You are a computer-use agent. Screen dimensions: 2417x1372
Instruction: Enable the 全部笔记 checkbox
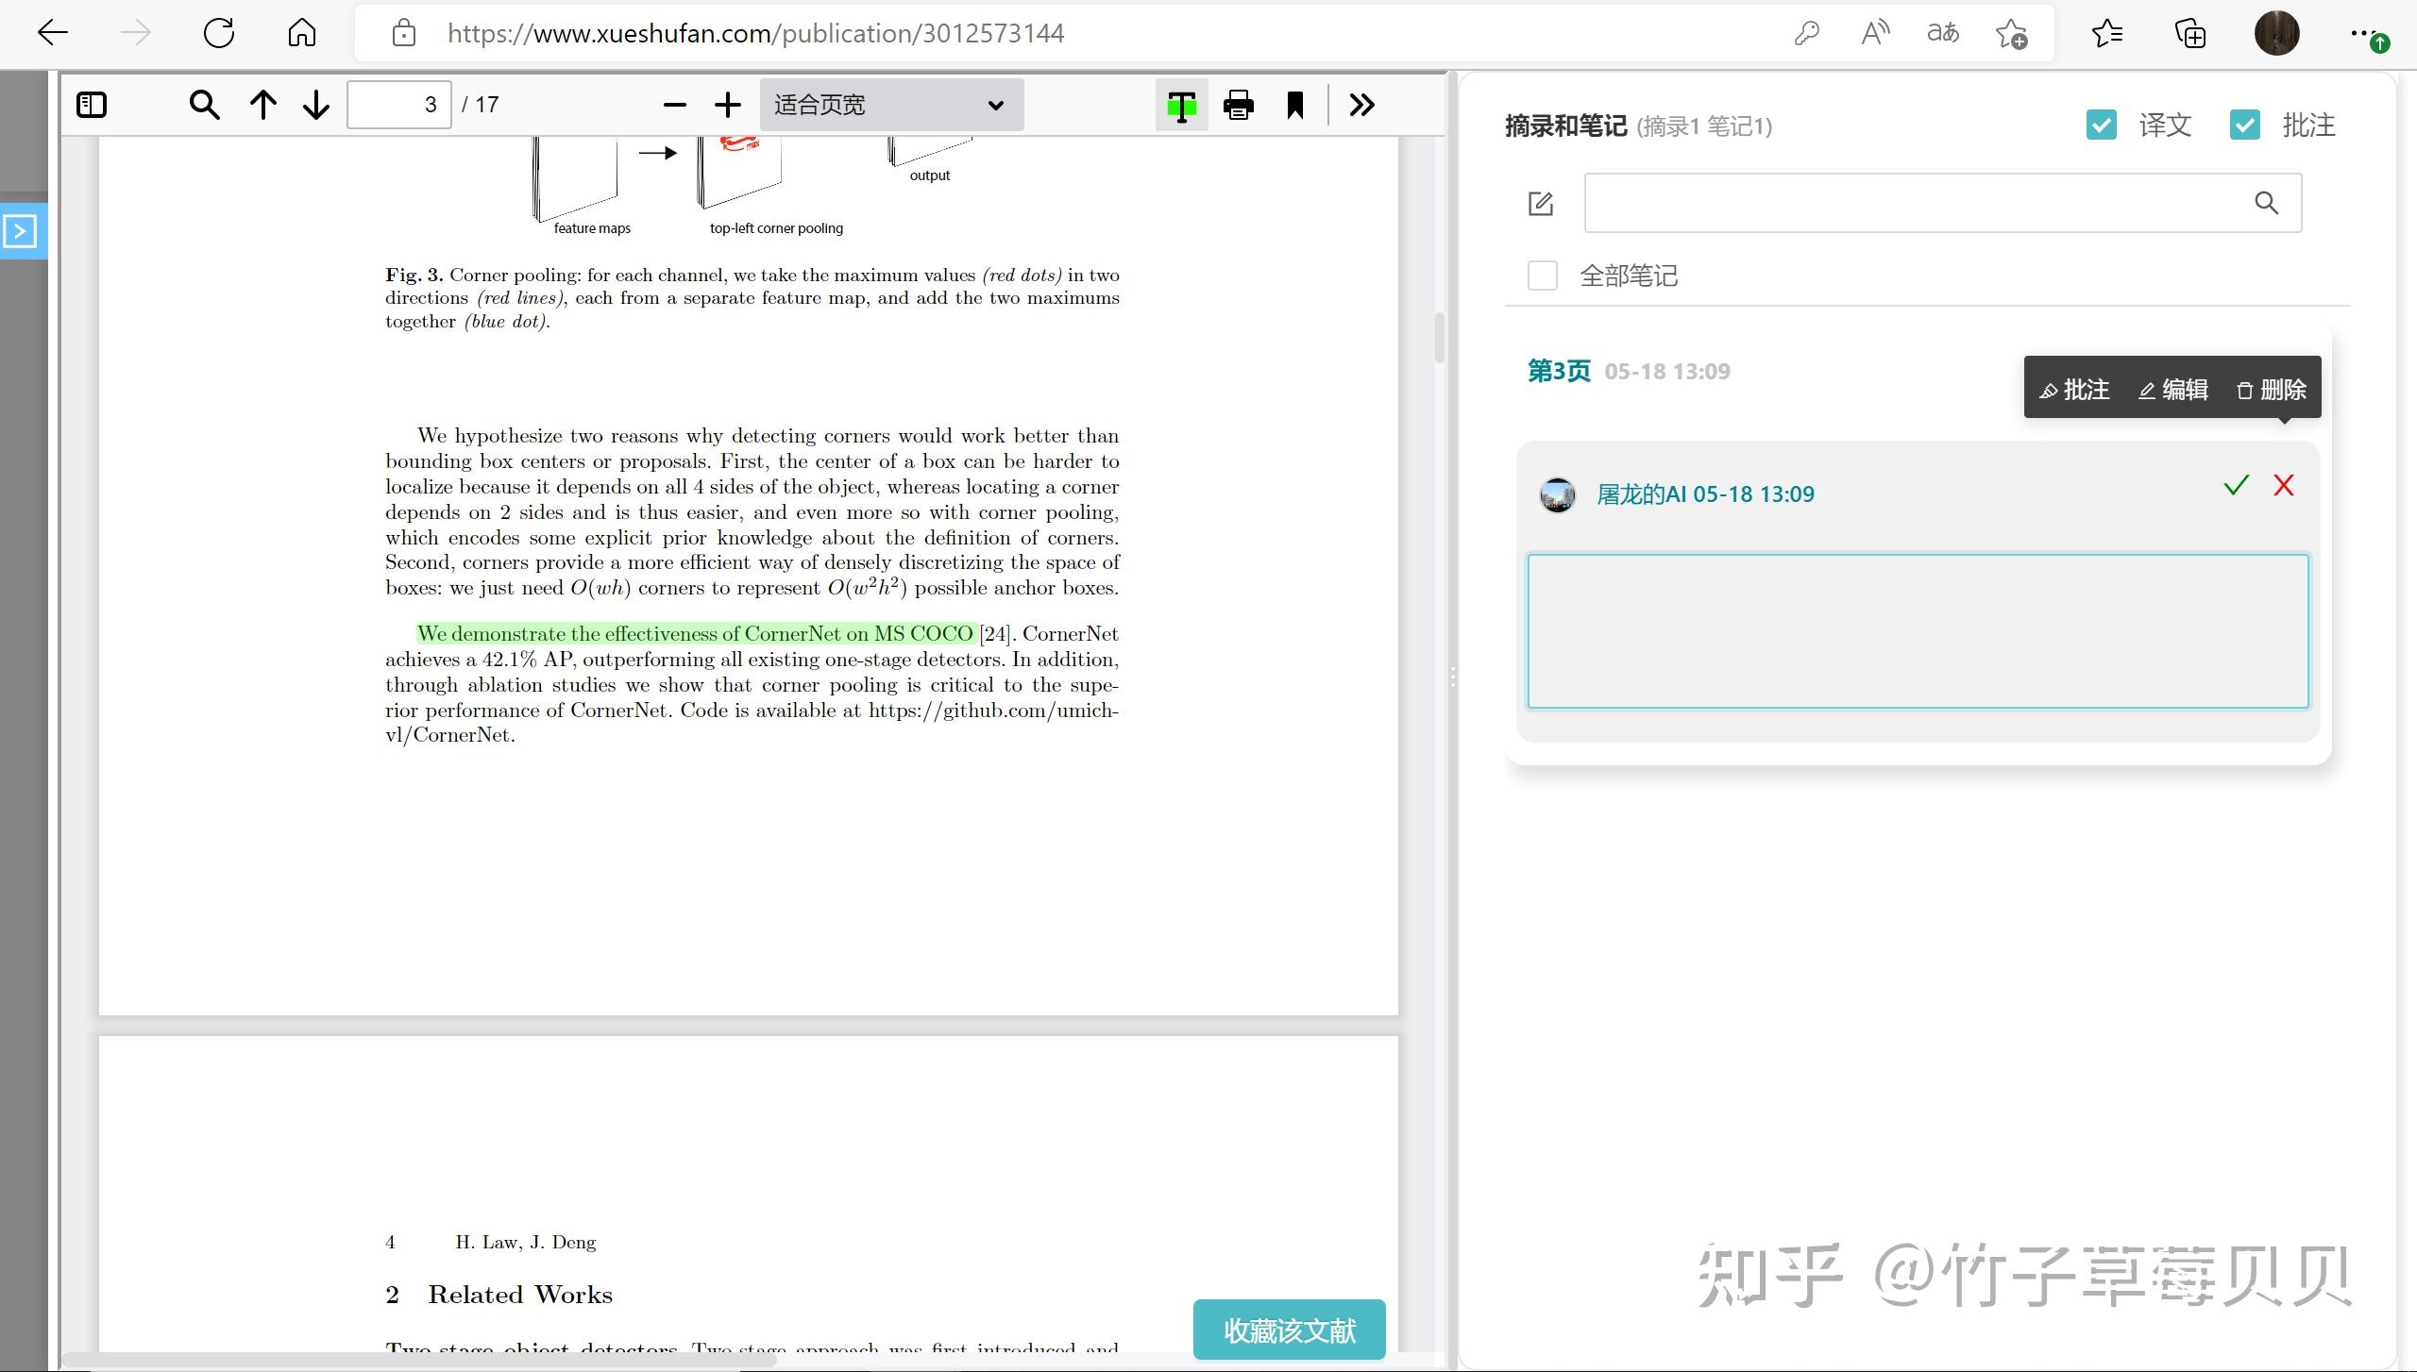pos(1541,275)
